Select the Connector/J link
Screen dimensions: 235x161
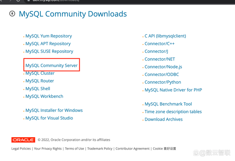156,51
